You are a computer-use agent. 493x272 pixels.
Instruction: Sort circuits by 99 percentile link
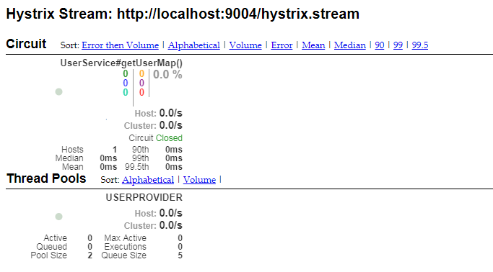(x=398, y=45)
